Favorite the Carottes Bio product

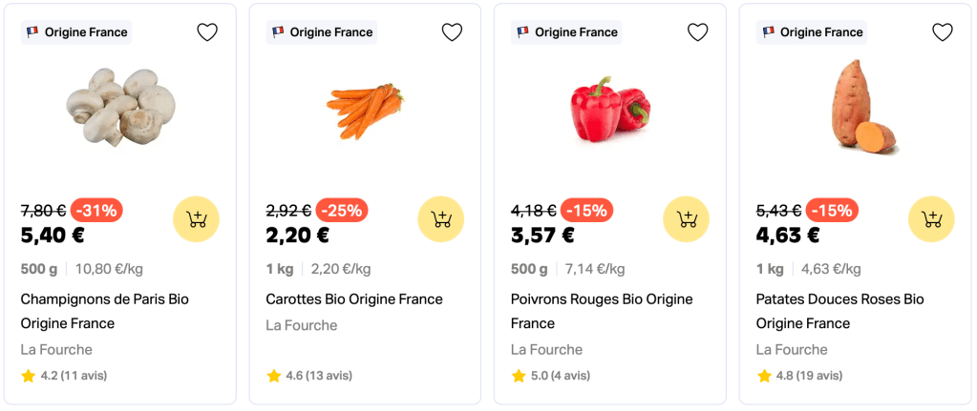pyautogui.click(x=453, y=32)
